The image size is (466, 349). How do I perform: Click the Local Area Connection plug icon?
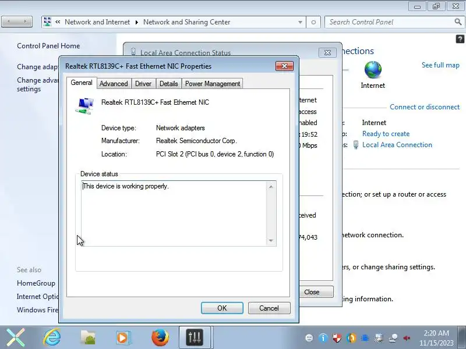coord(356,145)
